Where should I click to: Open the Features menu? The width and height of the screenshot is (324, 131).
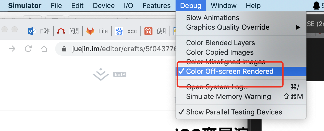pos(156,6)
